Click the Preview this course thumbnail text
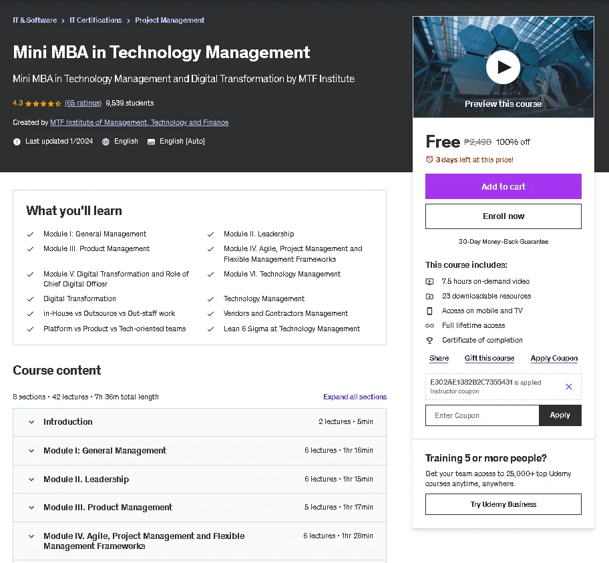 coord(503,104)
